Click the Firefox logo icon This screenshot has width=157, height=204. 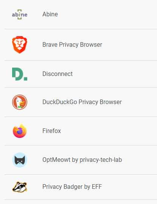coord(20,131)
